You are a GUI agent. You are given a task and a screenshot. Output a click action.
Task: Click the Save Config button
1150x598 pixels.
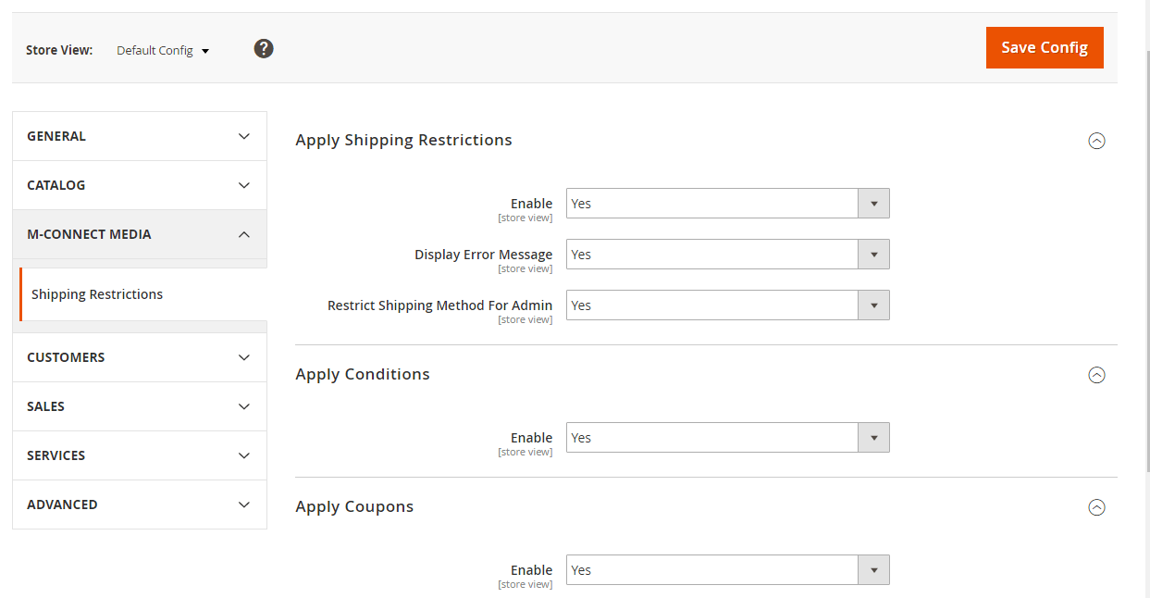(1044, 47)
